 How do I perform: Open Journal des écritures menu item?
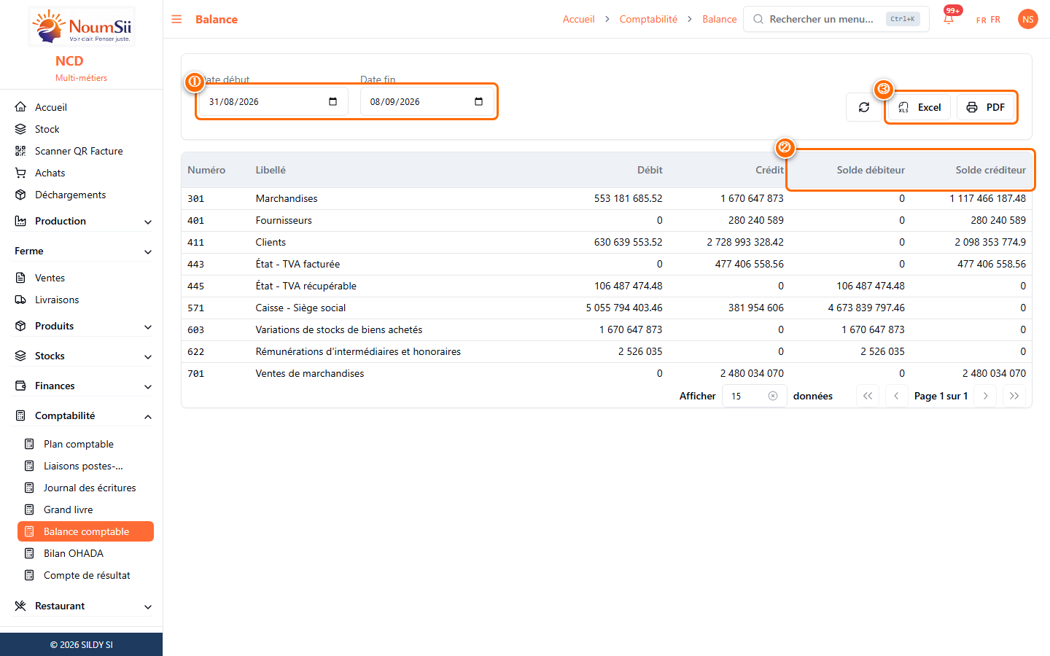tap(85, 488)
